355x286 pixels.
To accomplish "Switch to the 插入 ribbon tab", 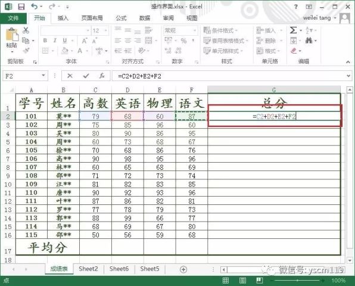I will pos(63,18).
